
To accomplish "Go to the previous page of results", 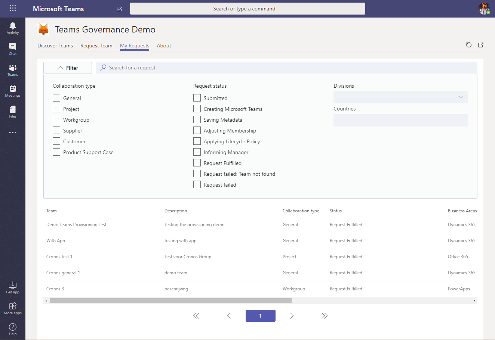I will tap(229, 316).
